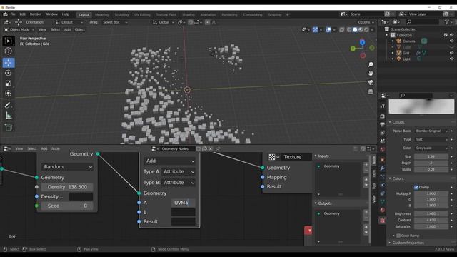457x257 pixels.
Task: Open the Tool properties tab icon
Action: pos(383,106)
